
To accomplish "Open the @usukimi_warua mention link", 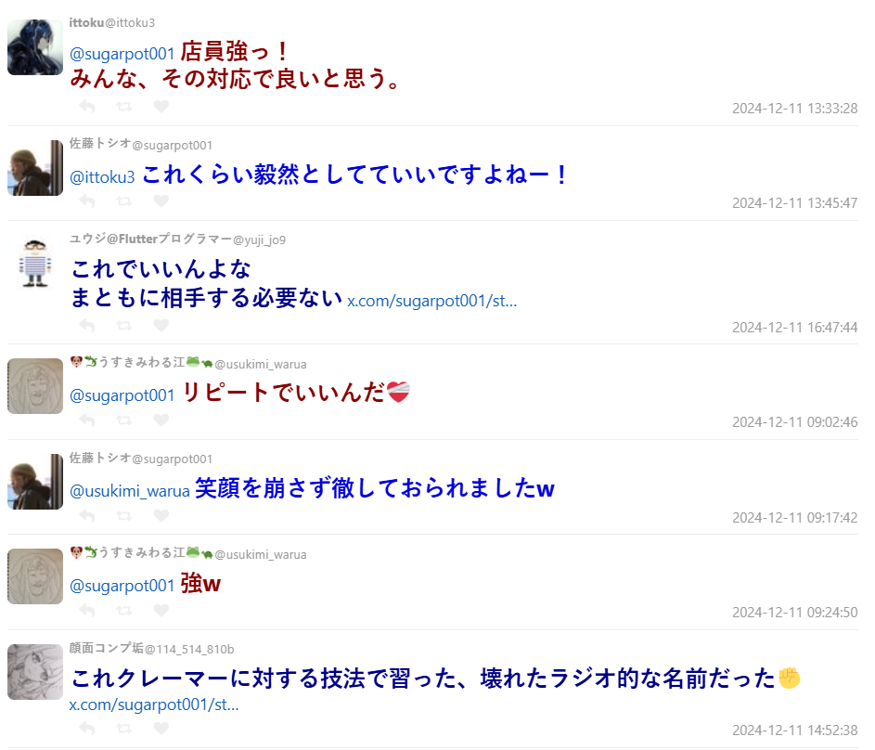I will click(x=130, y=491).
